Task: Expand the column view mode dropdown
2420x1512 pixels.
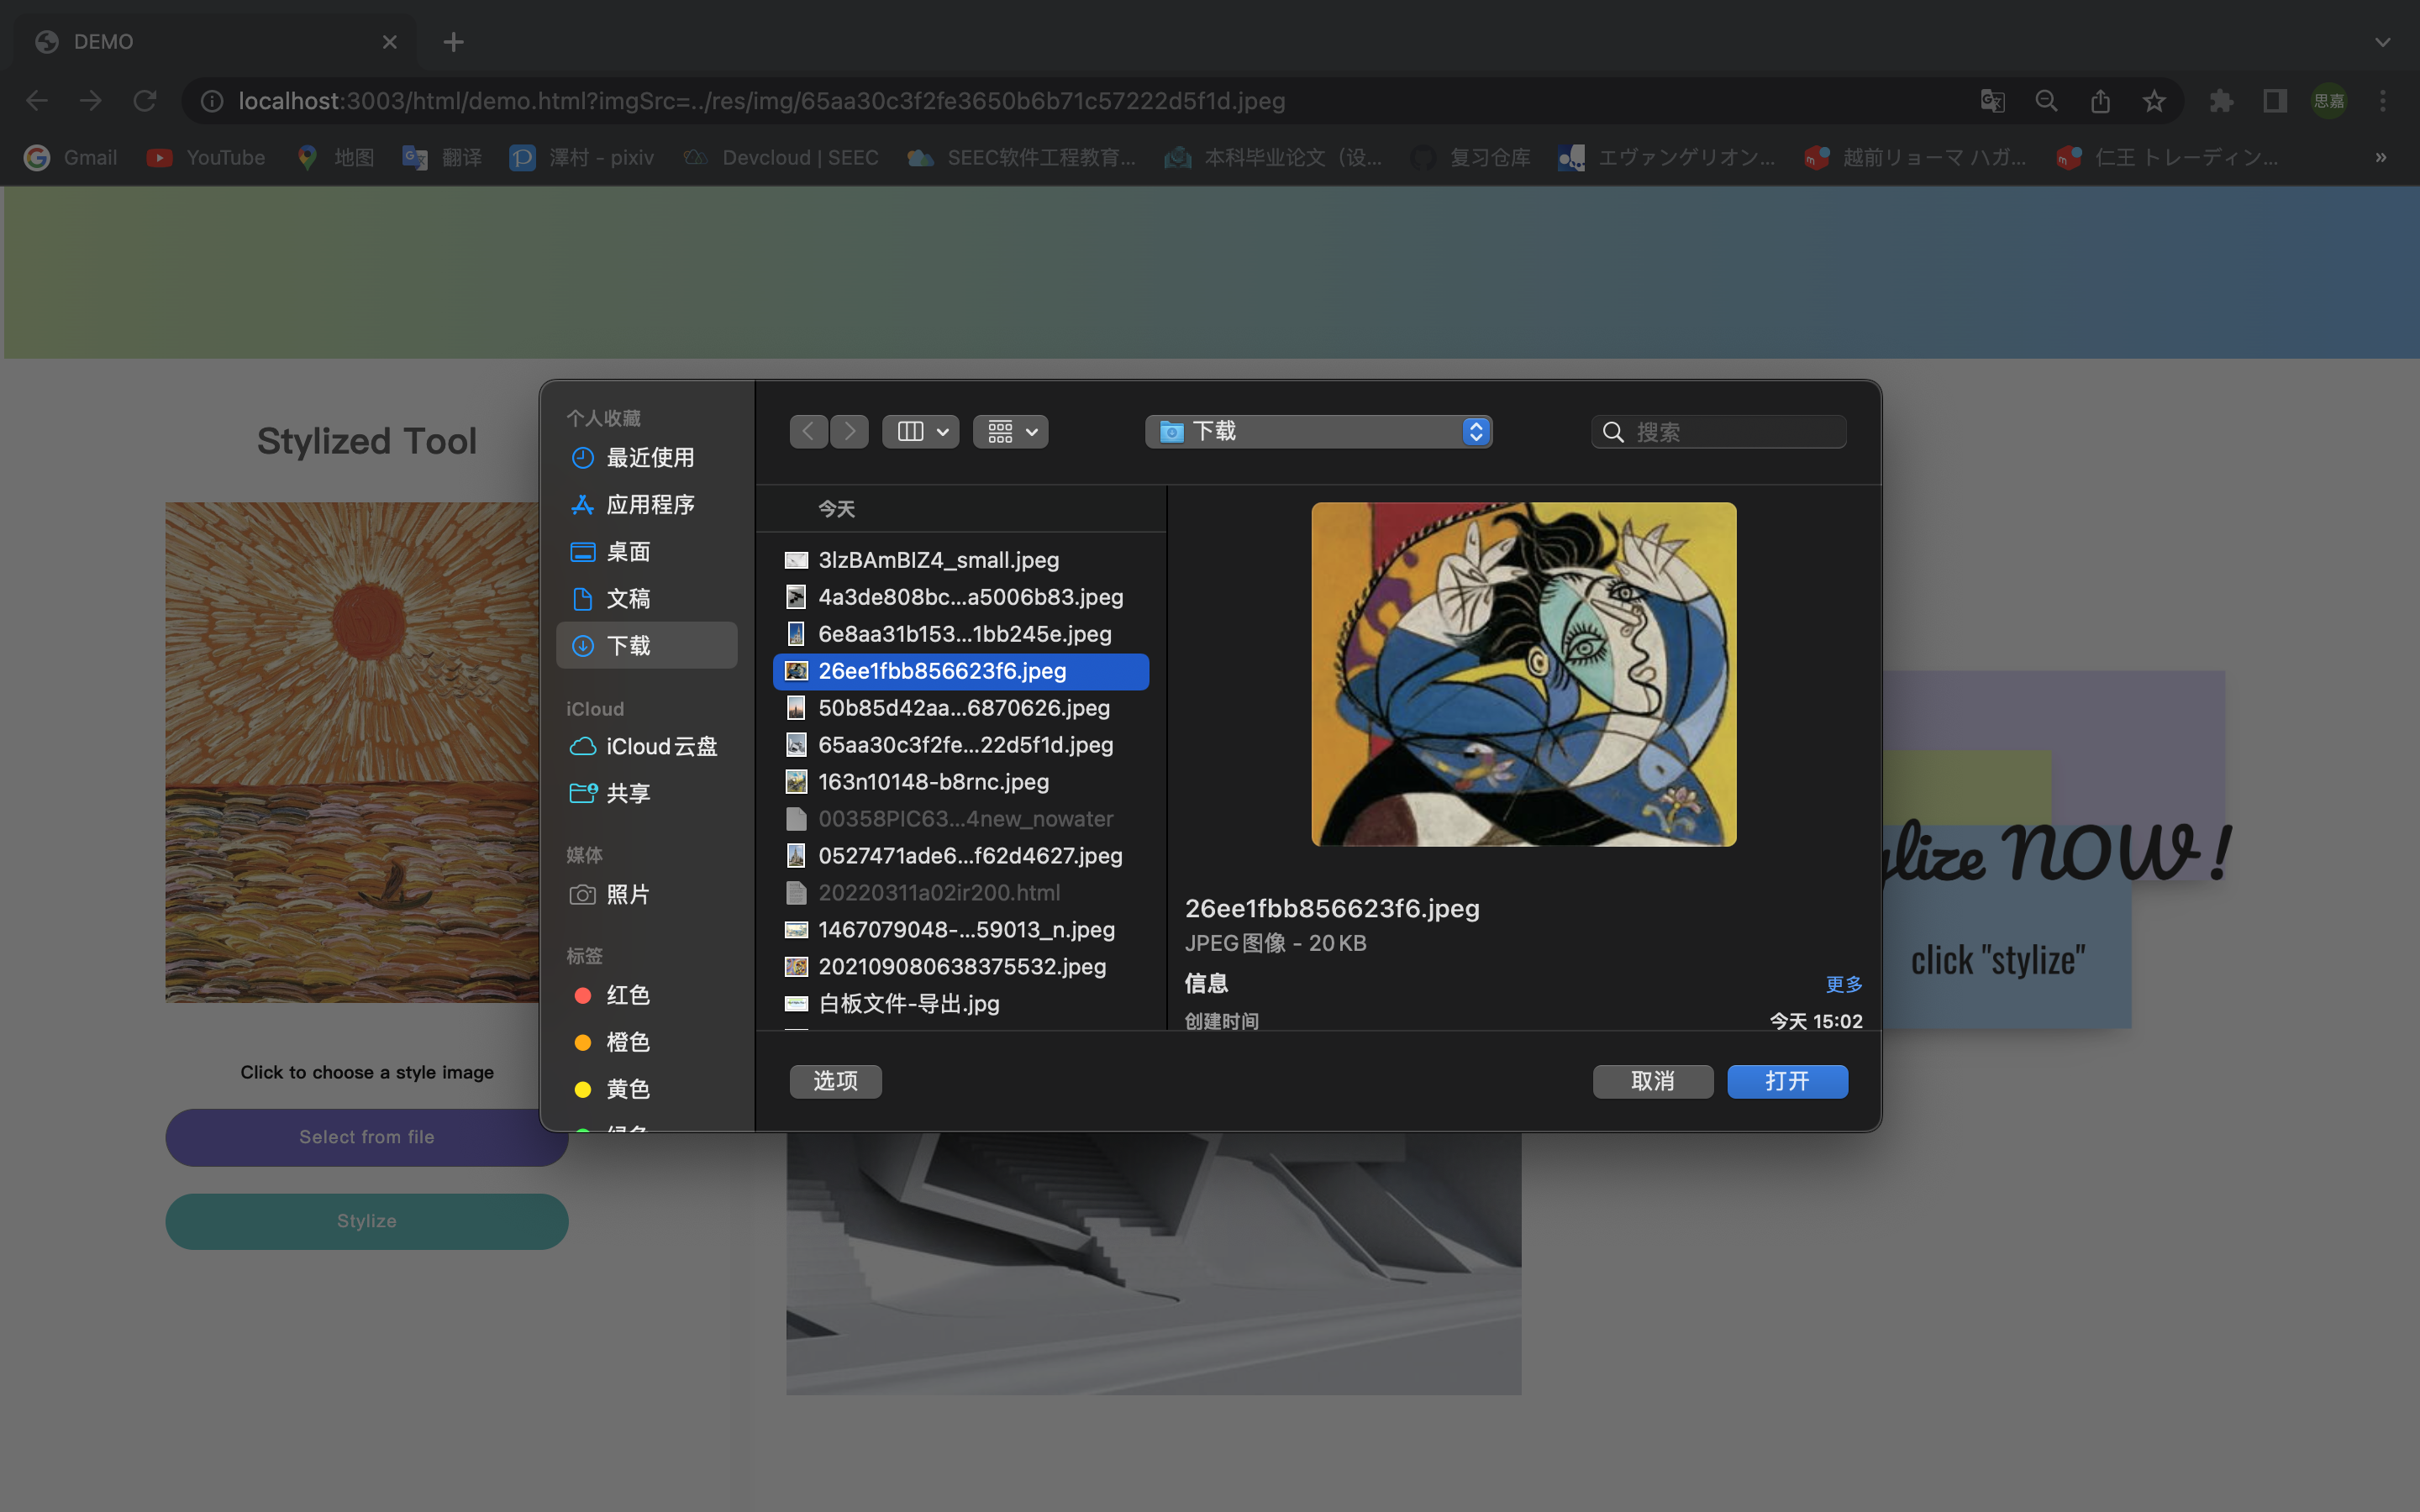Action: point(921,431)
